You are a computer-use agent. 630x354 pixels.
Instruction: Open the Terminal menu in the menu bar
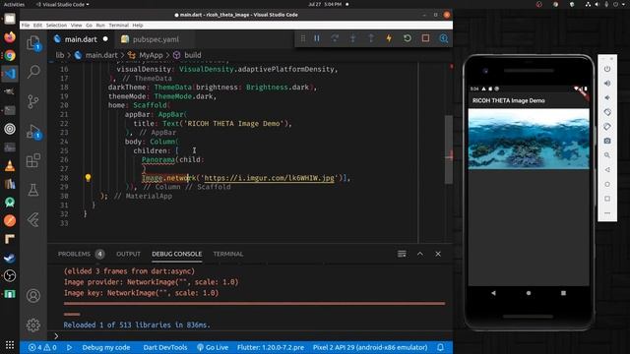119,25
